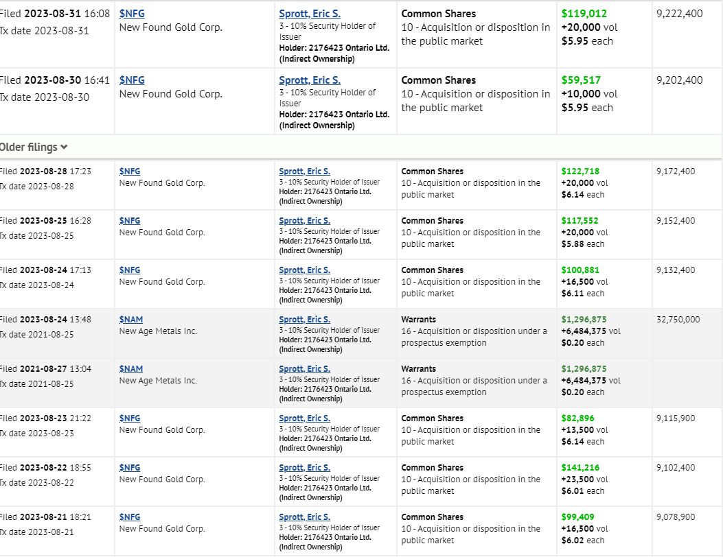723x557 pixels.
Task: Open Sprott, Eric S. link in 2023-08-25 row
Action: (x=305, y=221)
